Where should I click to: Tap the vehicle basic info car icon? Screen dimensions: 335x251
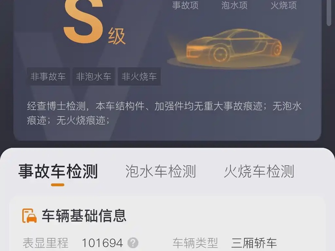point(29,216)
